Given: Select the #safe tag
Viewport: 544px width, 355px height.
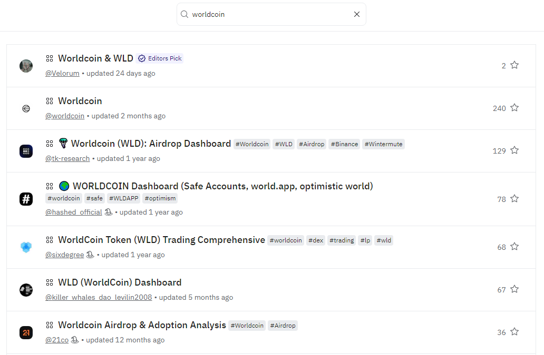Looking at the screenshot, I should [94, 198].
